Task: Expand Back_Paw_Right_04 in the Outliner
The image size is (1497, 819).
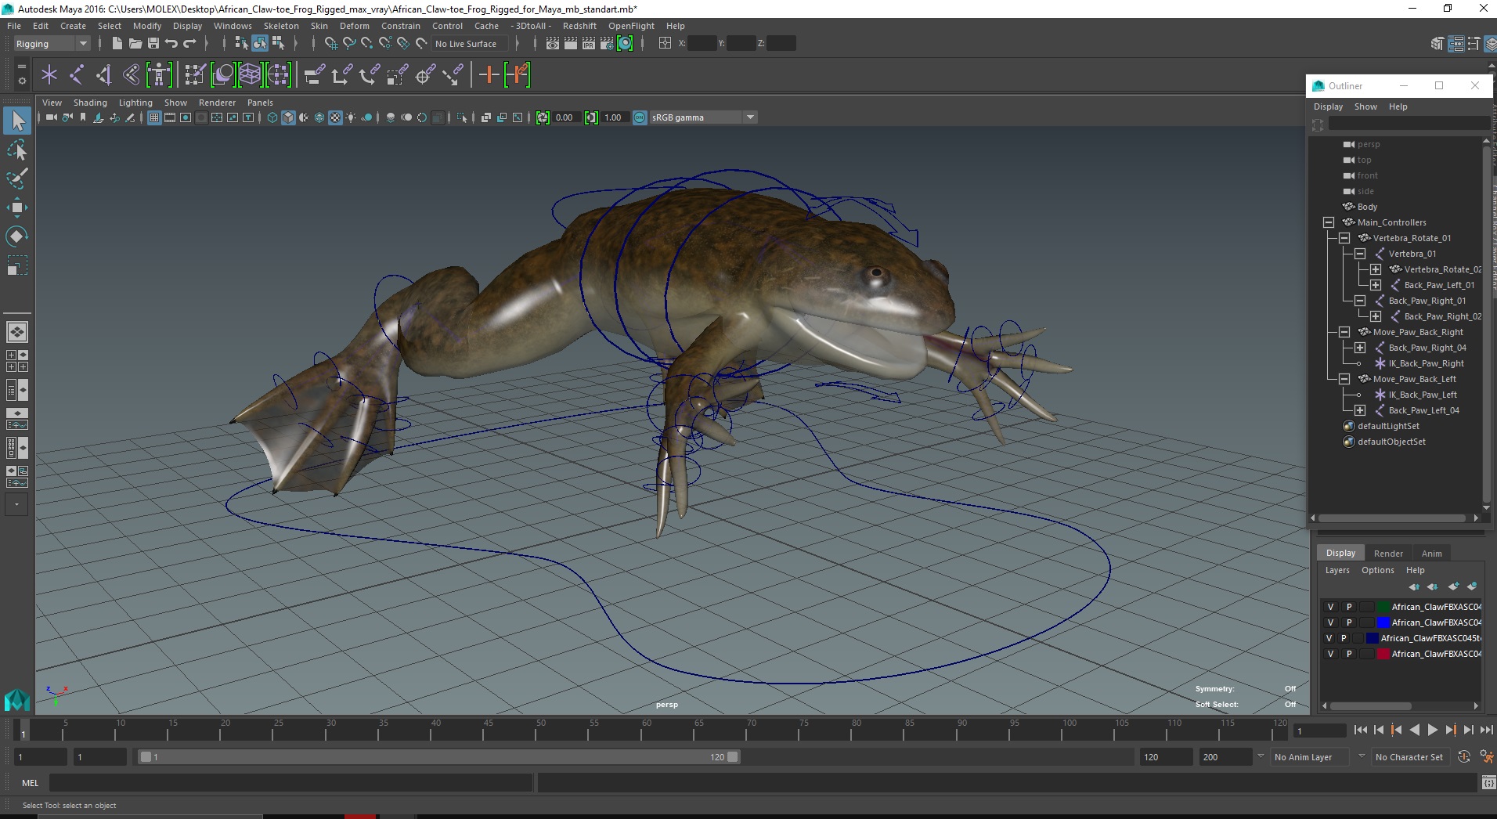Action: [1360, 348]
